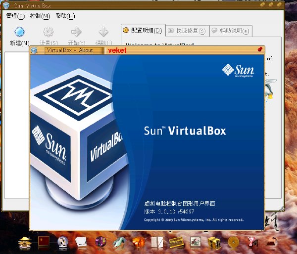Close the VirtualBox About dialog with red button
This screenshot has height=254, width=297.
tap(260, 49)
